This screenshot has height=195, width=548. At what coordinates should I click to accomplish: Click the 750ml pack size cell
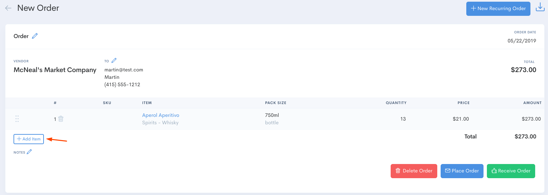pos(272,115)
